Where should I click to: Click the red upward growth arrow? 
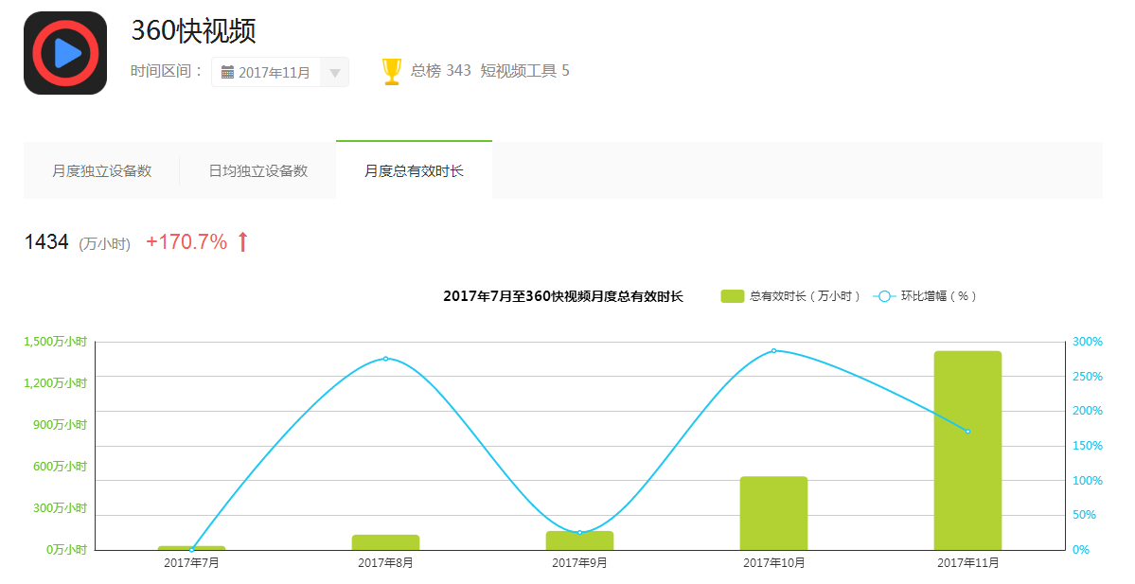pyautogui.click(x=242, y=242)
